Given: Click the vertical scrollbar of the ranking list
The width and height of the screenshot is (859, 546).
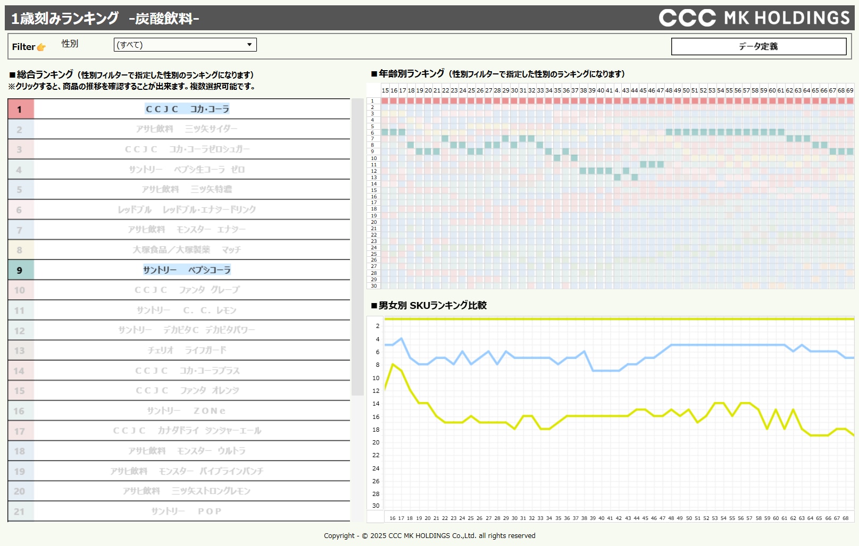Looking at the screenshot, I should [x=357, y=247].
